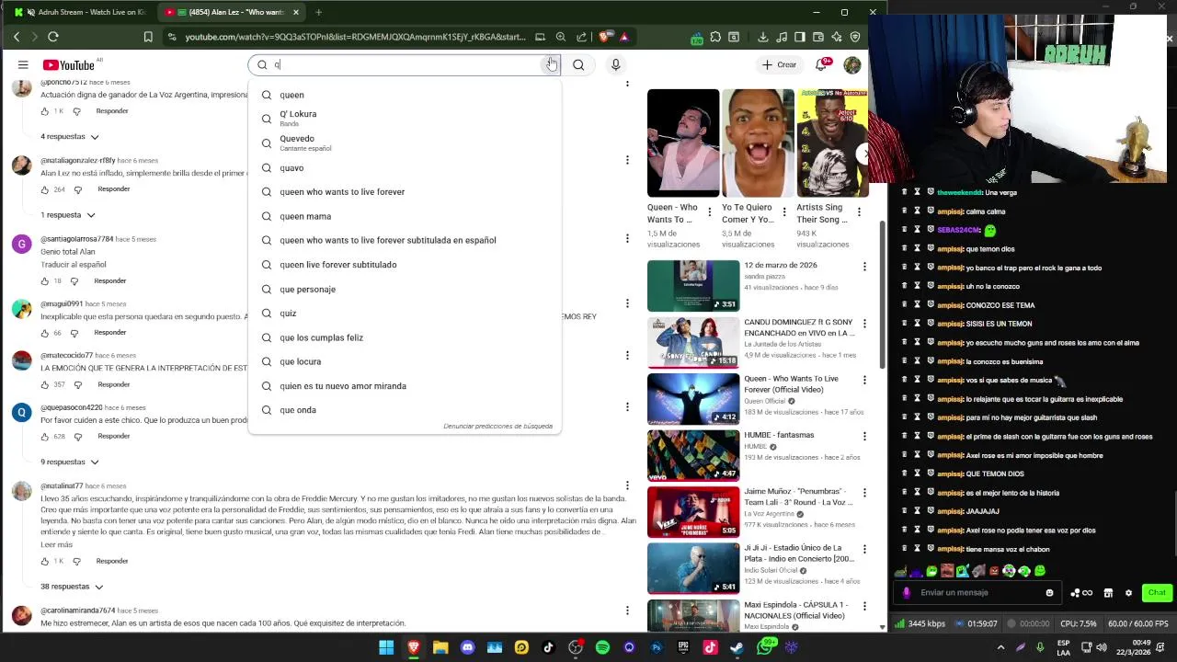This screenshot has height=662, width=1177.
Task: Like the quepasocon4220 comment
Action: [44, 437]
